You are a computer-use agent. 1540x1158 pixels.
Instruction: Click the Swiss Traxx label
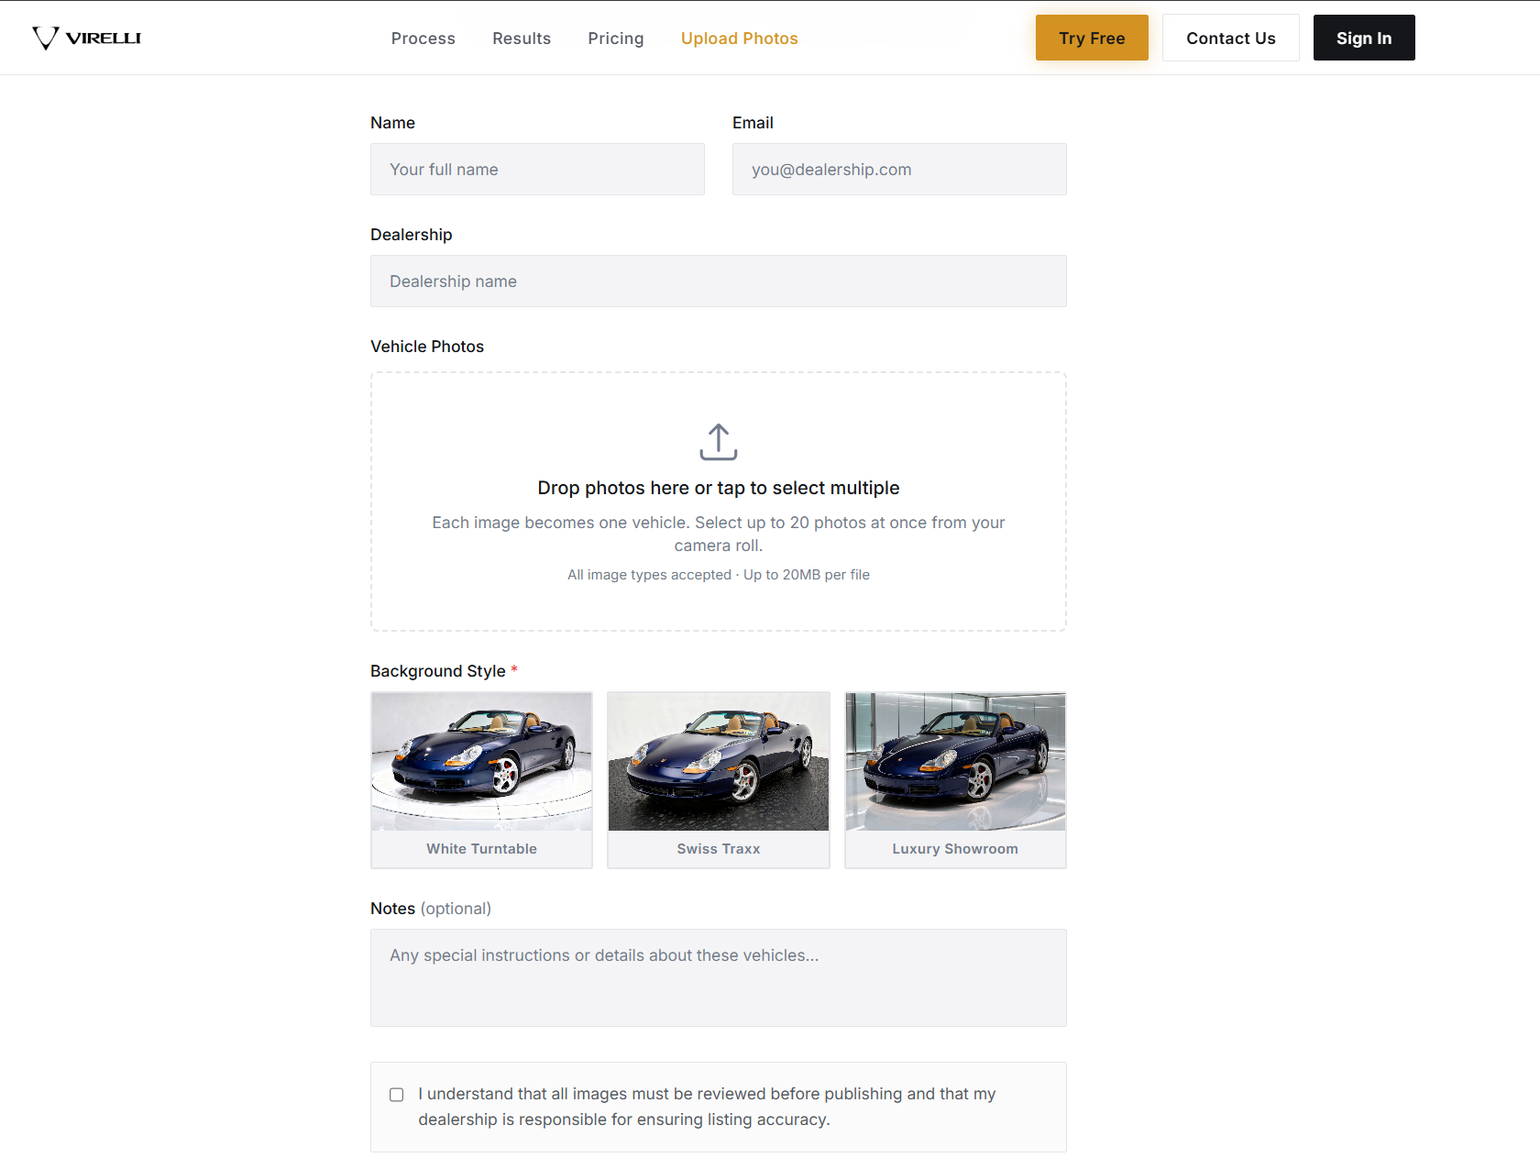[719, 849]
